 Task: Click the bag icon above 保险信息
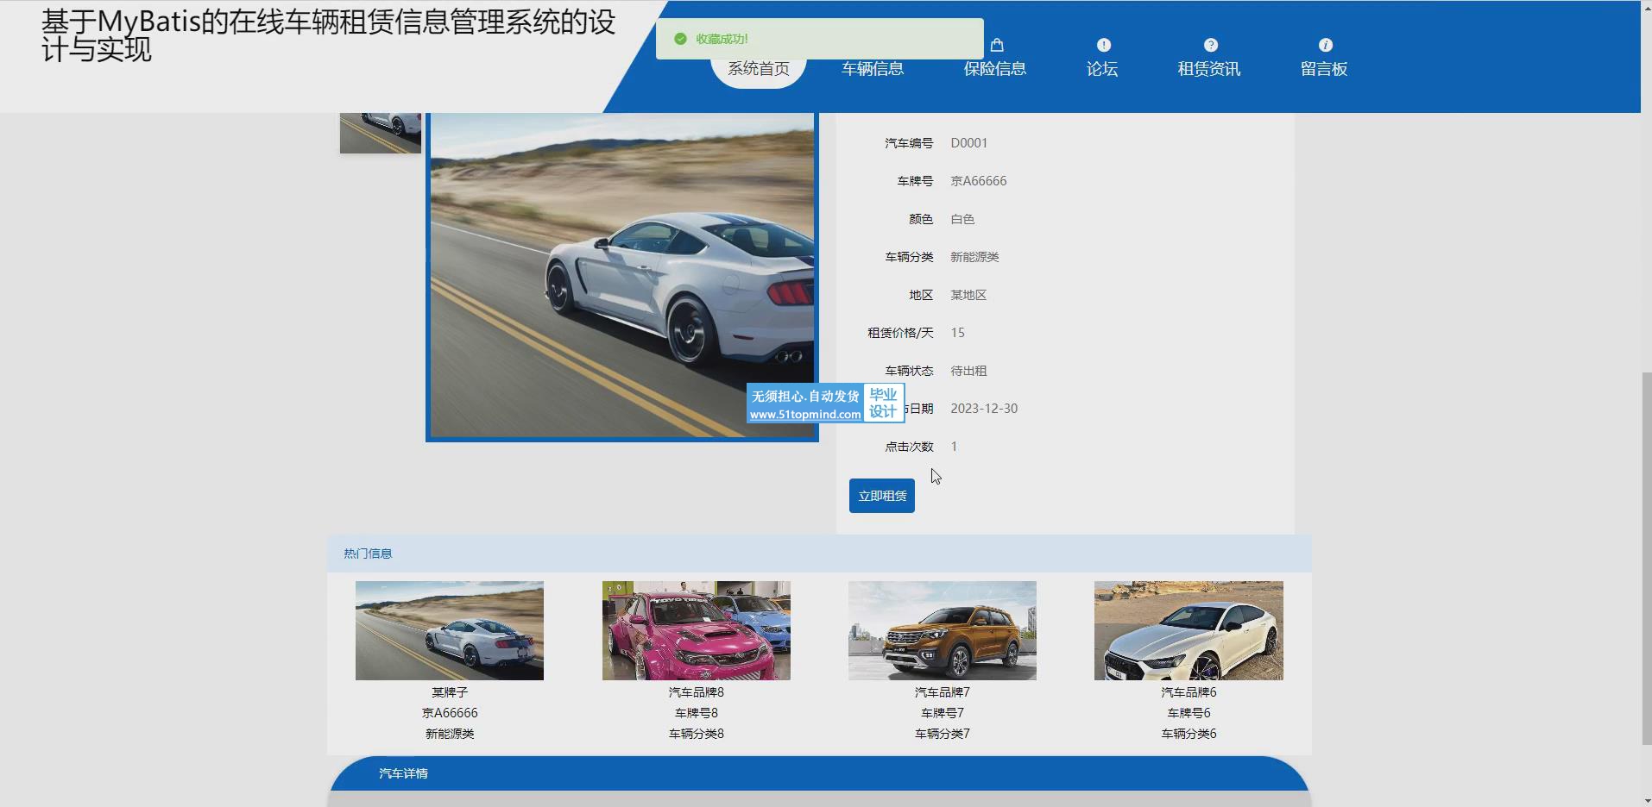[x=997, y=45]
